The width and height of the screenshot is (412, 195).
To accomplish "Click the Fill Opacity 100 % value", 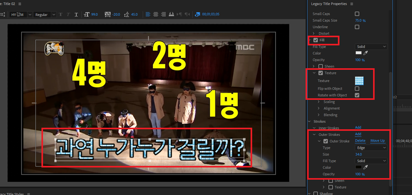I will (360, 60).
